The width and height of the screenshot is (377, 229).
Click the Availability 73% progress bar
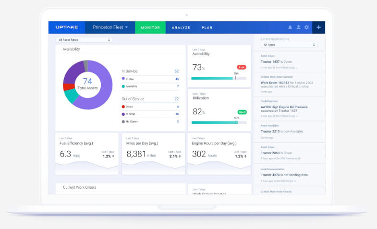[219, 78]
